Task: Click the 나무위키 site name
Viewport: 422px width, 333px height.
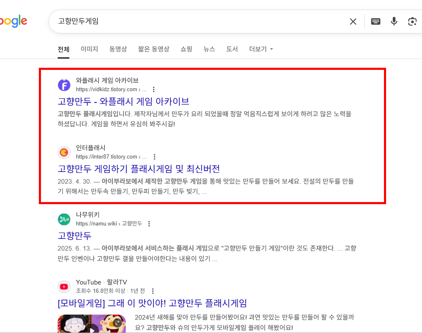Action: 88,215
